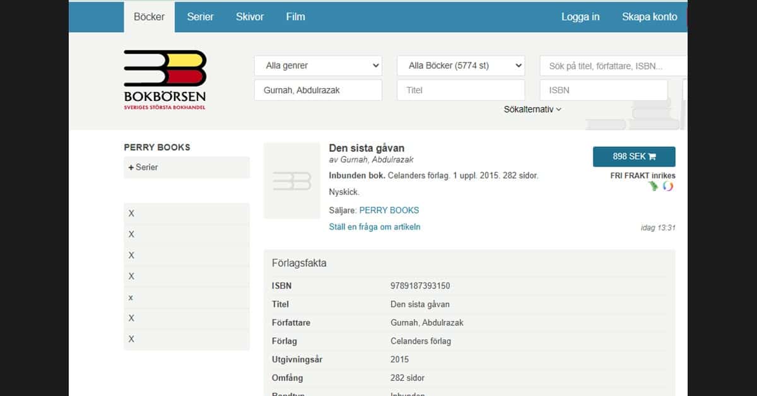Open the Alla genrer dropdown
The image size is (757, 396).
319,66
